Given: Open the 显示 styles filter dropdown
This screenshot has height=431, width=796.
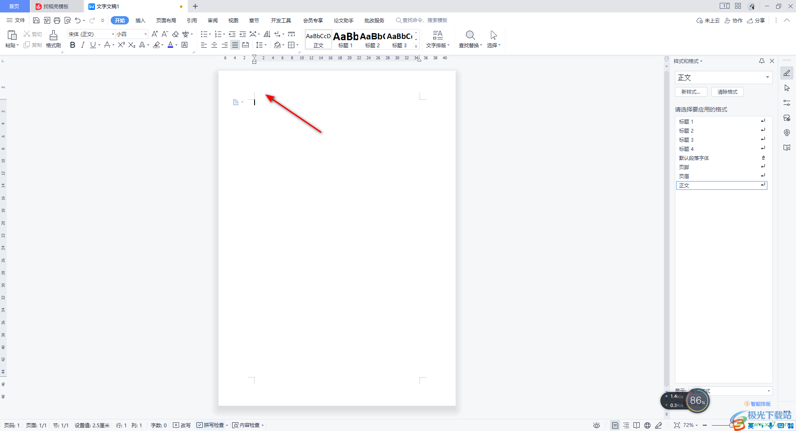Looking at the screenshot, I should click(x=769, y=391).
